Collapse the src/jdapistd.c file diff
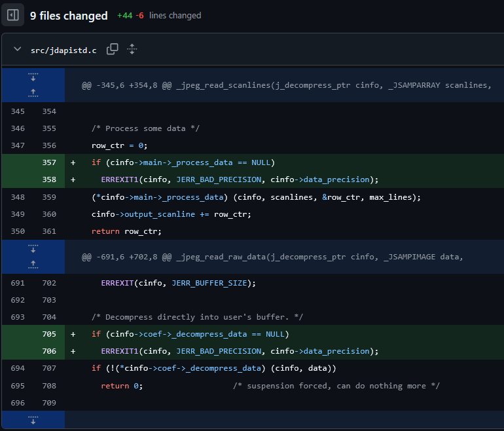Viewport: 504px width, 431px height. pyautogui.click(x=17, y=50)
